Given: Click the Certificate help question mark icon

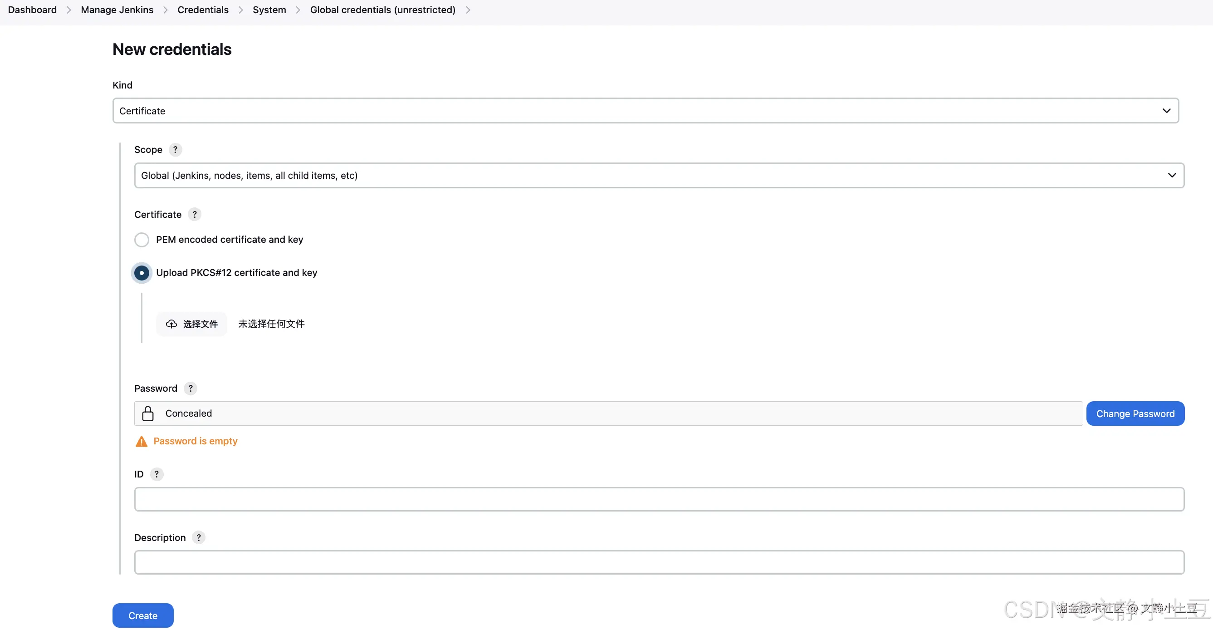Looking at the screenshot, I should [195, 214].
